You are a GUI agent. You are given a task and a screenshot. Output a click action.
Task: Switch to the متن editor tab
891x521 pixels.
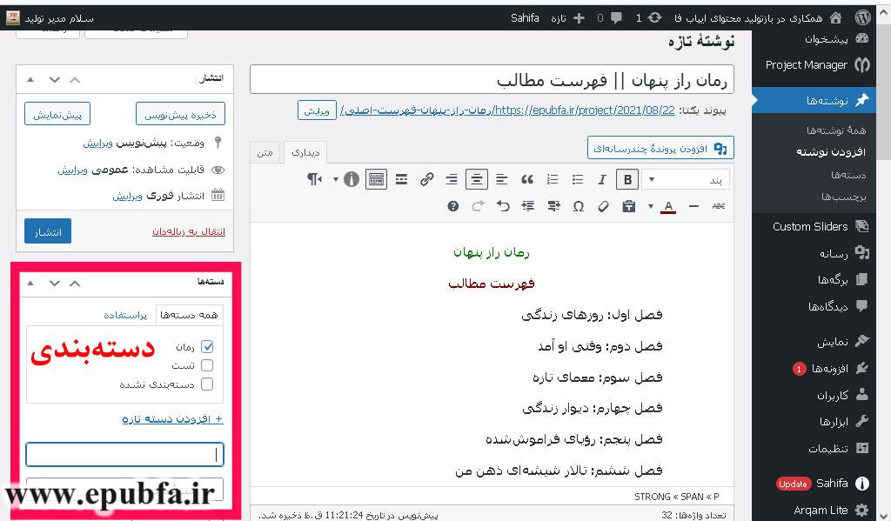coord(265,150)
